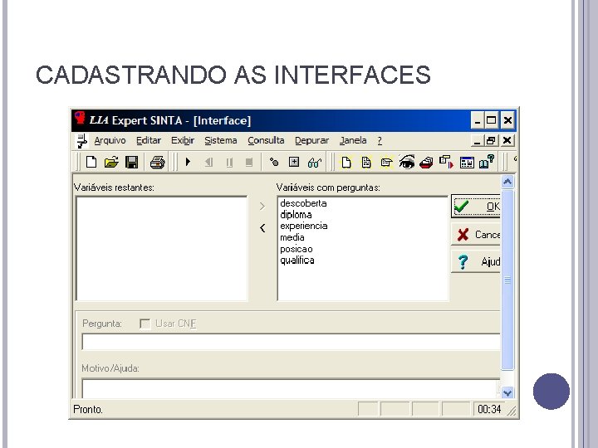Screen dimensions: 598x448
Task: Toggle the Usar CNF checkbox
Action: tap(145, 324)
